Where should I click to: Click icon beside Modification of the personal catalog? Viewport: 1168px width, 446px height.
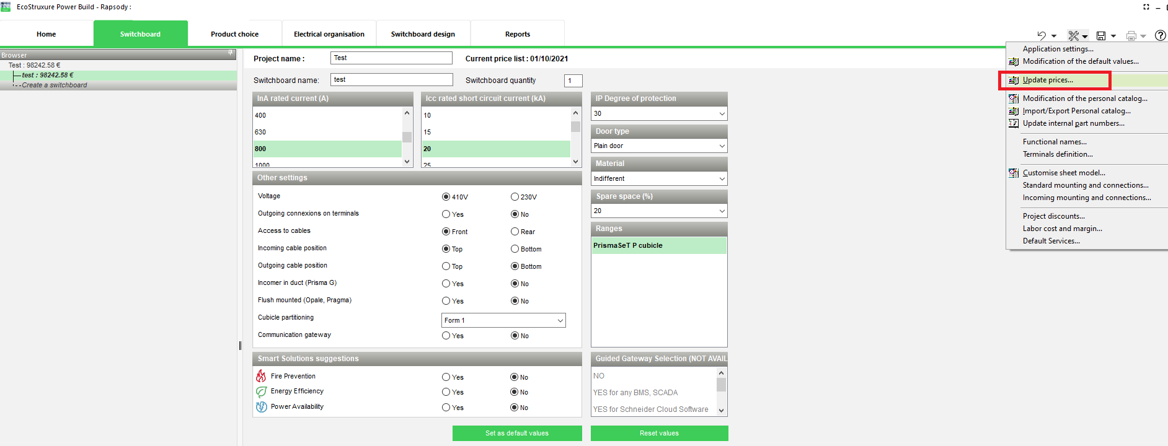click(x=1014, y=98)
